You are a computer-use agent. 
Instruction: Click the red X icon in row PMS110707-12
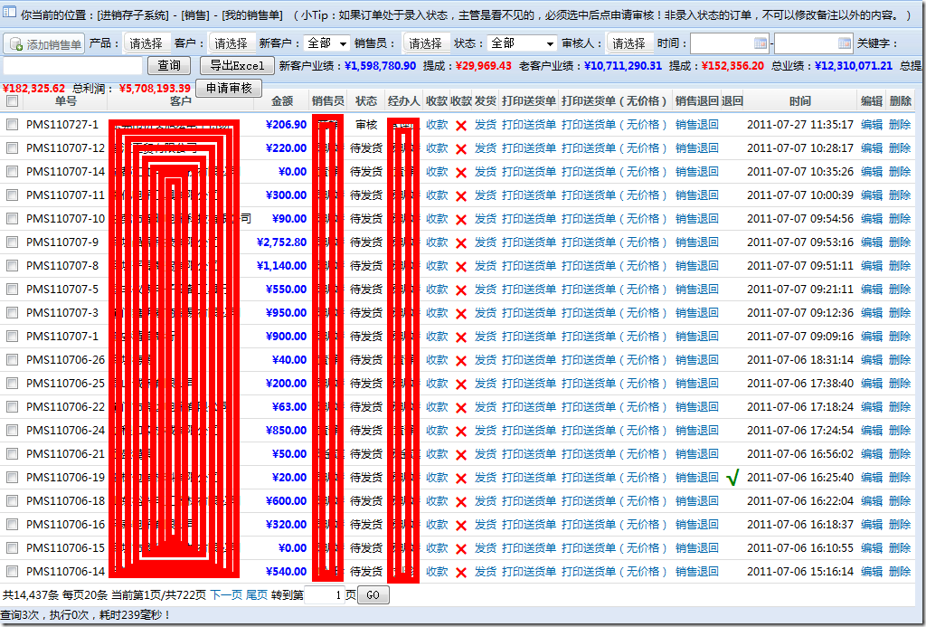tap(461, 149)
